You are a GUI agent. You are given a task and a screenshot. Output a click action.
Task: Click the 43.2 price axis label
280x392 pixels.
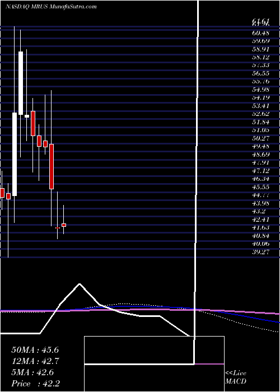259,212
